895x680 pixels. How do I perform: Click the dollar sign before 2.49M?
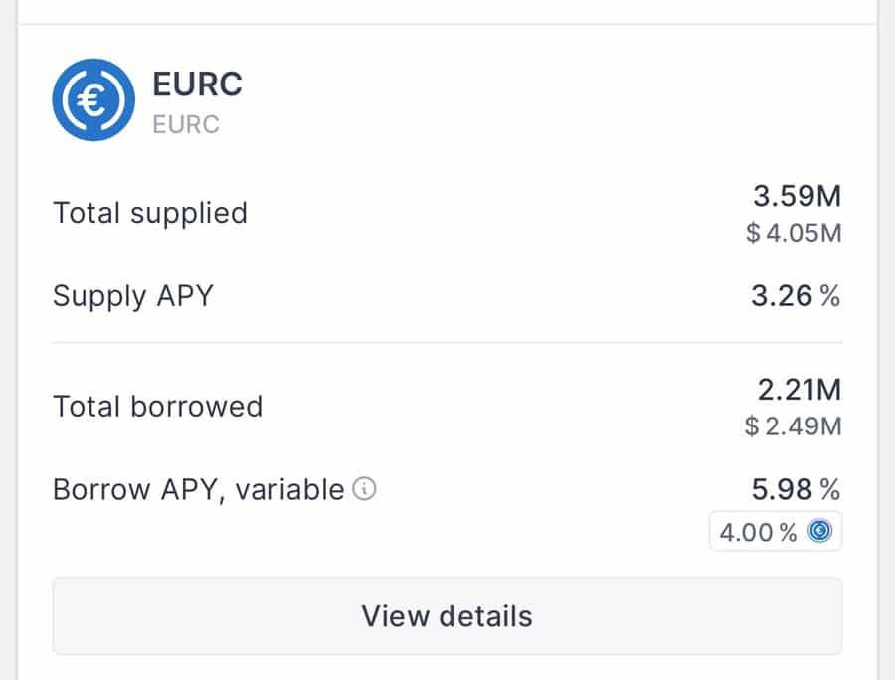pos(753,426)
